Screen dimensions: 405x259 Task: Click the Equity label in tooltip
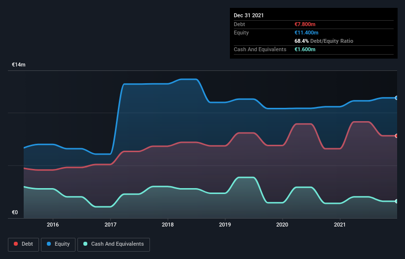241,32
